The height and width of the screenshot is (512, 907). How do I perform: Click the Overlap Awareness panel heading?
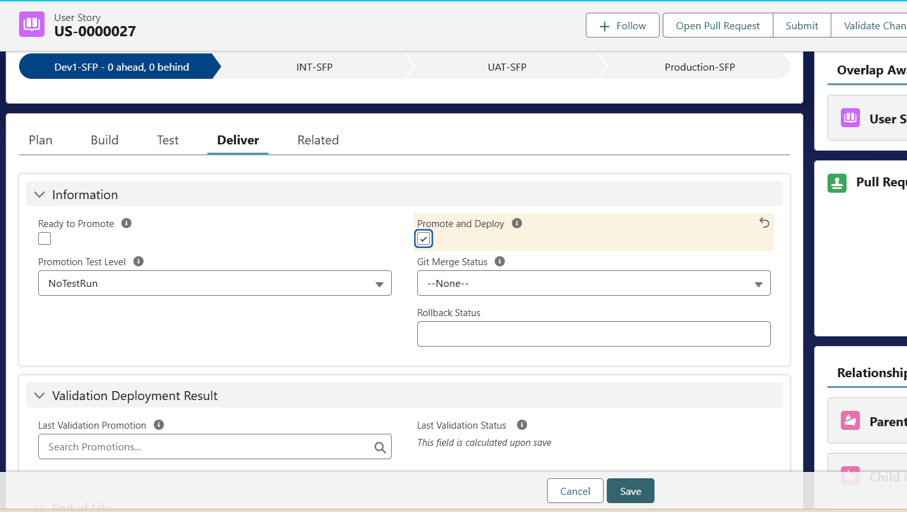[872, 70]
